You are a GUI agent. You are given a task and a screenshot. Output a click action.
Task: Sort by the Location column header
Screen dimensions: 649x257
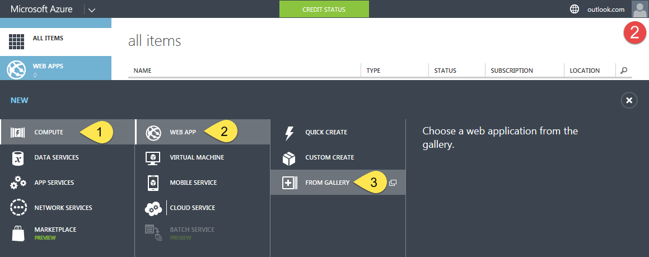pyautogui.click(x=585, y=71)
